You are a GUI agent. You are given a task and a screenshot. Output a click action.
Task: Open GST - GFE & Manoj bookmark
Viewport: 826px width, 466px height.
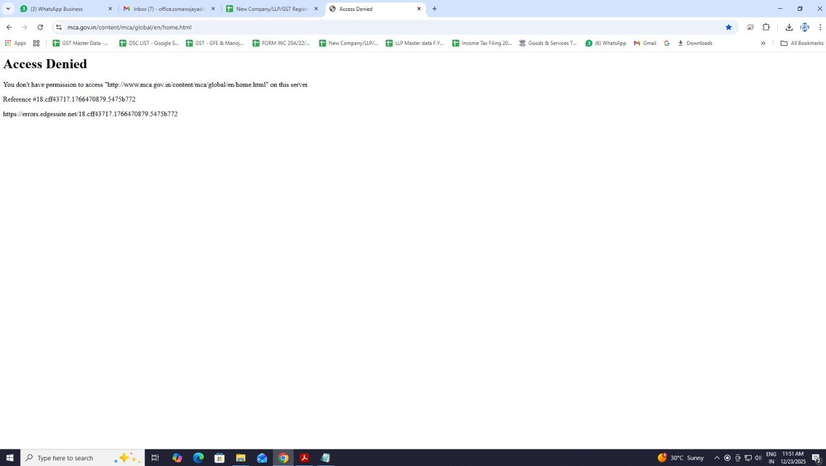(215, 43)
